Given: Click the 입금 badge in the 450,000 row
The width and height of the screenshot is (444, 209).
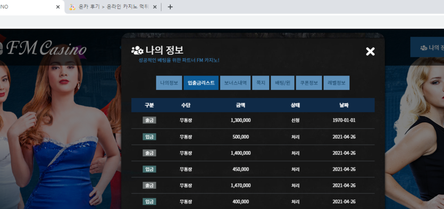Looking at the screenshot, I should pyautogui.click(x=149, y=169).
